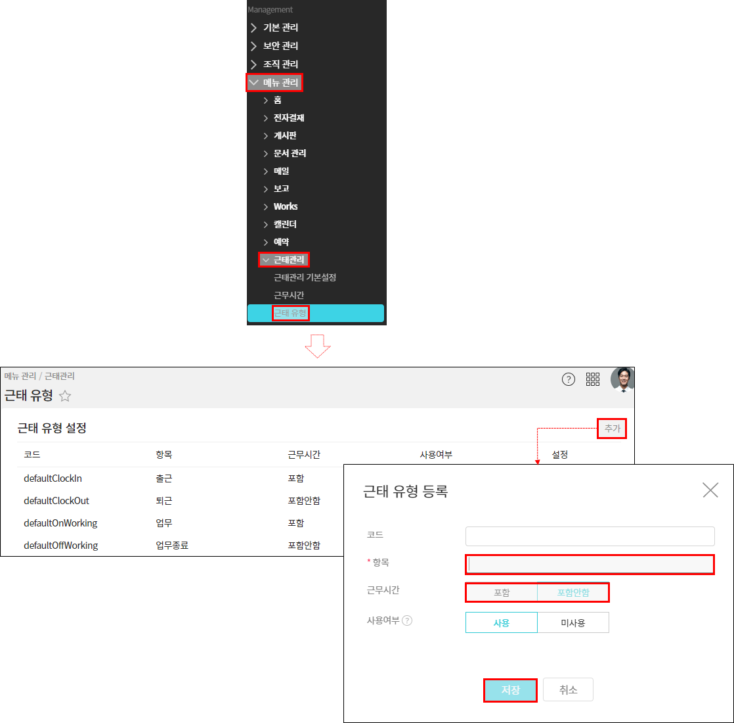Screen dimensions: 734x723
Task: Select 포함 for 근무시간
Action: click(x=502, y=592)
